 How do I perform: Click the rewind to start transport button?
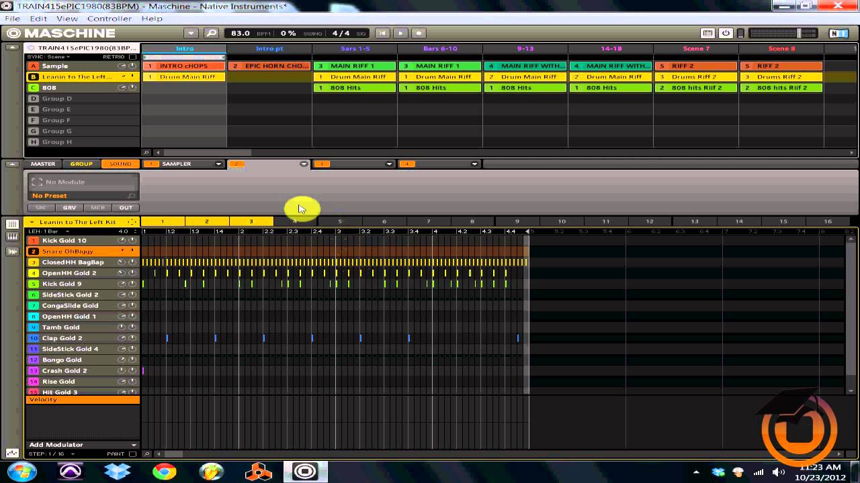pyautogui.click(x=382, y=33)
